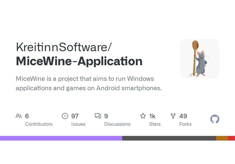Click the issues circle-dot icon
Image resolution: width=235 pixels, height=164 pixels.
coord(65,116)
